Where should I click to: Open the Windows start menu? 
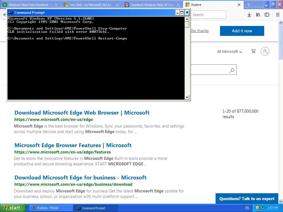click(13, 208)
